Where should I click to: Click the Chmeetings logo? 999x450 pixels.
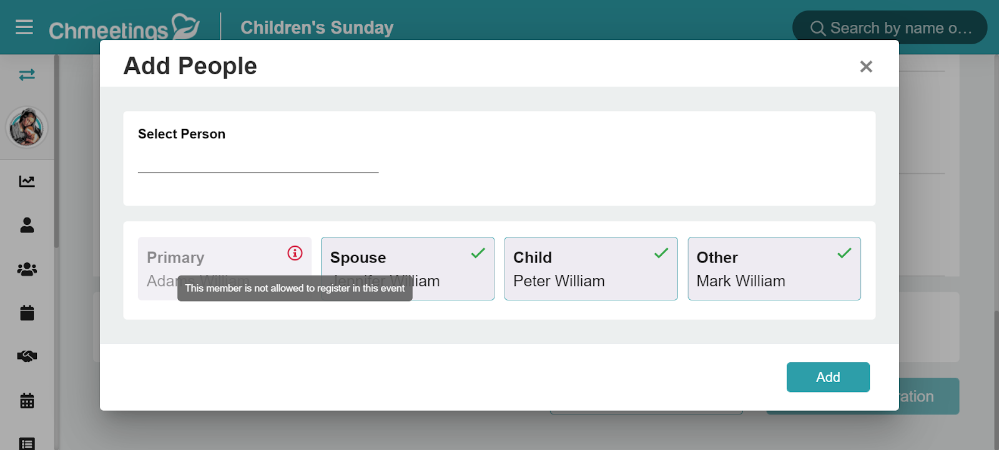coord(124,28)
